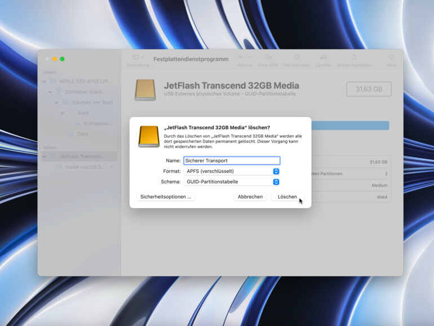Click the yellow minimize window button
This screenshot has width=434, height=326.
pos(55,59)
